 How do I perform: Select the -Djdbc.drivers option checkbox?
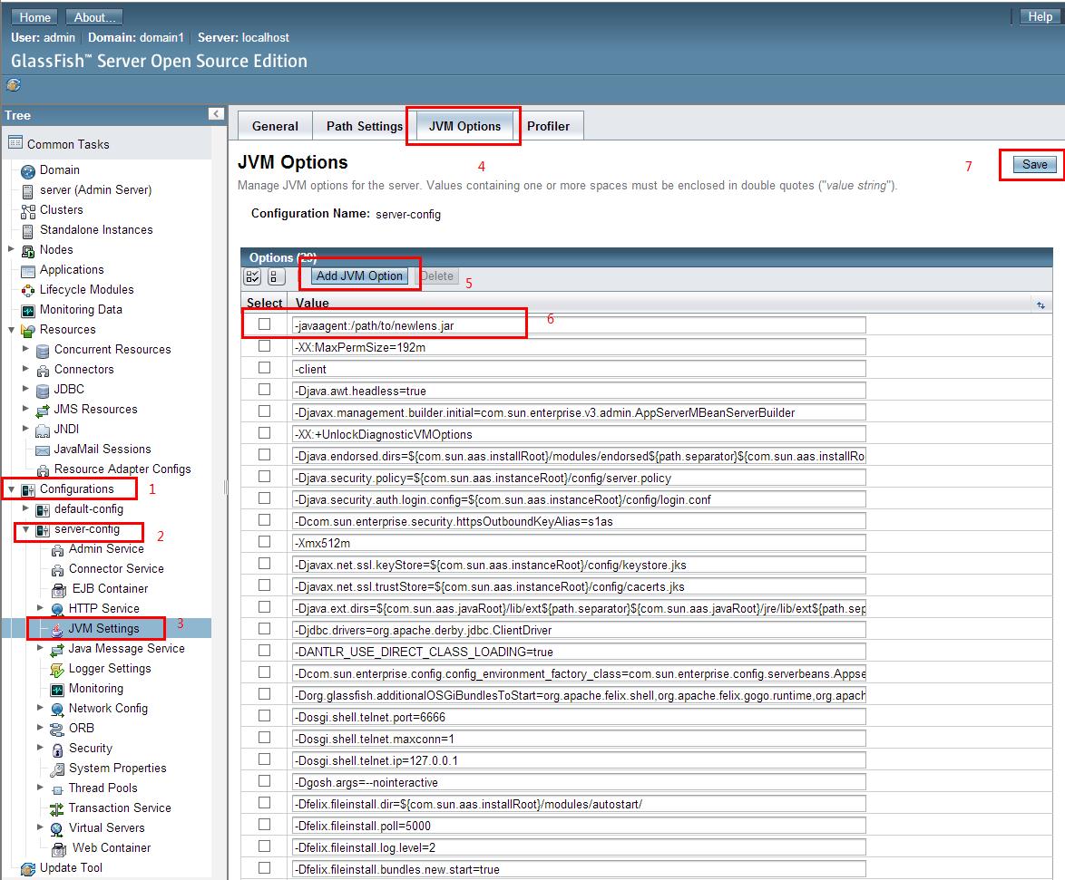pyautogui.click(x=264, y=629)
